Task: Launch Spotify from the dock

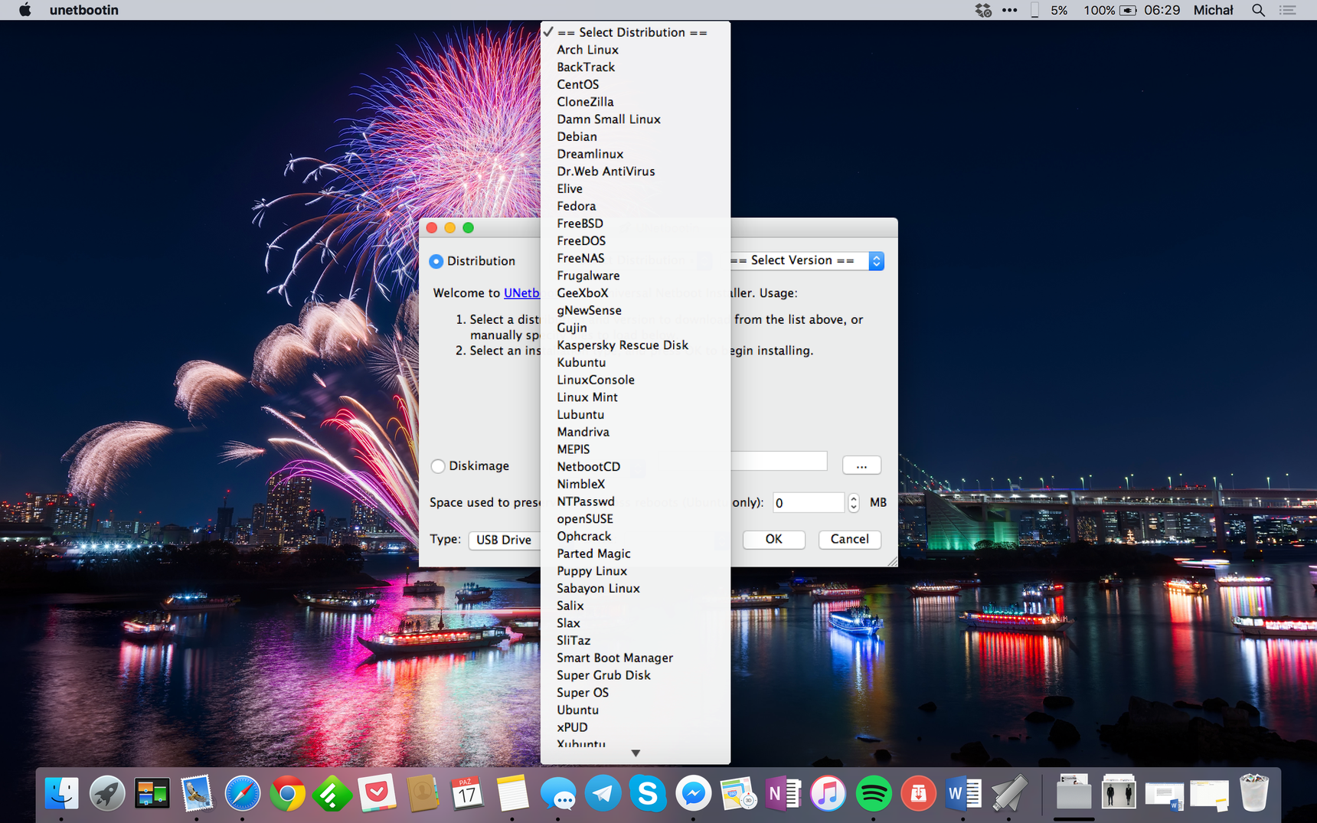Action: coord(874,793)
